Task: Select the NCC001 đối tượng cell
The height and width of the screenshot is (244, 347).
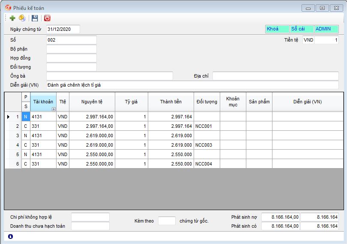Action: (206, 126)
